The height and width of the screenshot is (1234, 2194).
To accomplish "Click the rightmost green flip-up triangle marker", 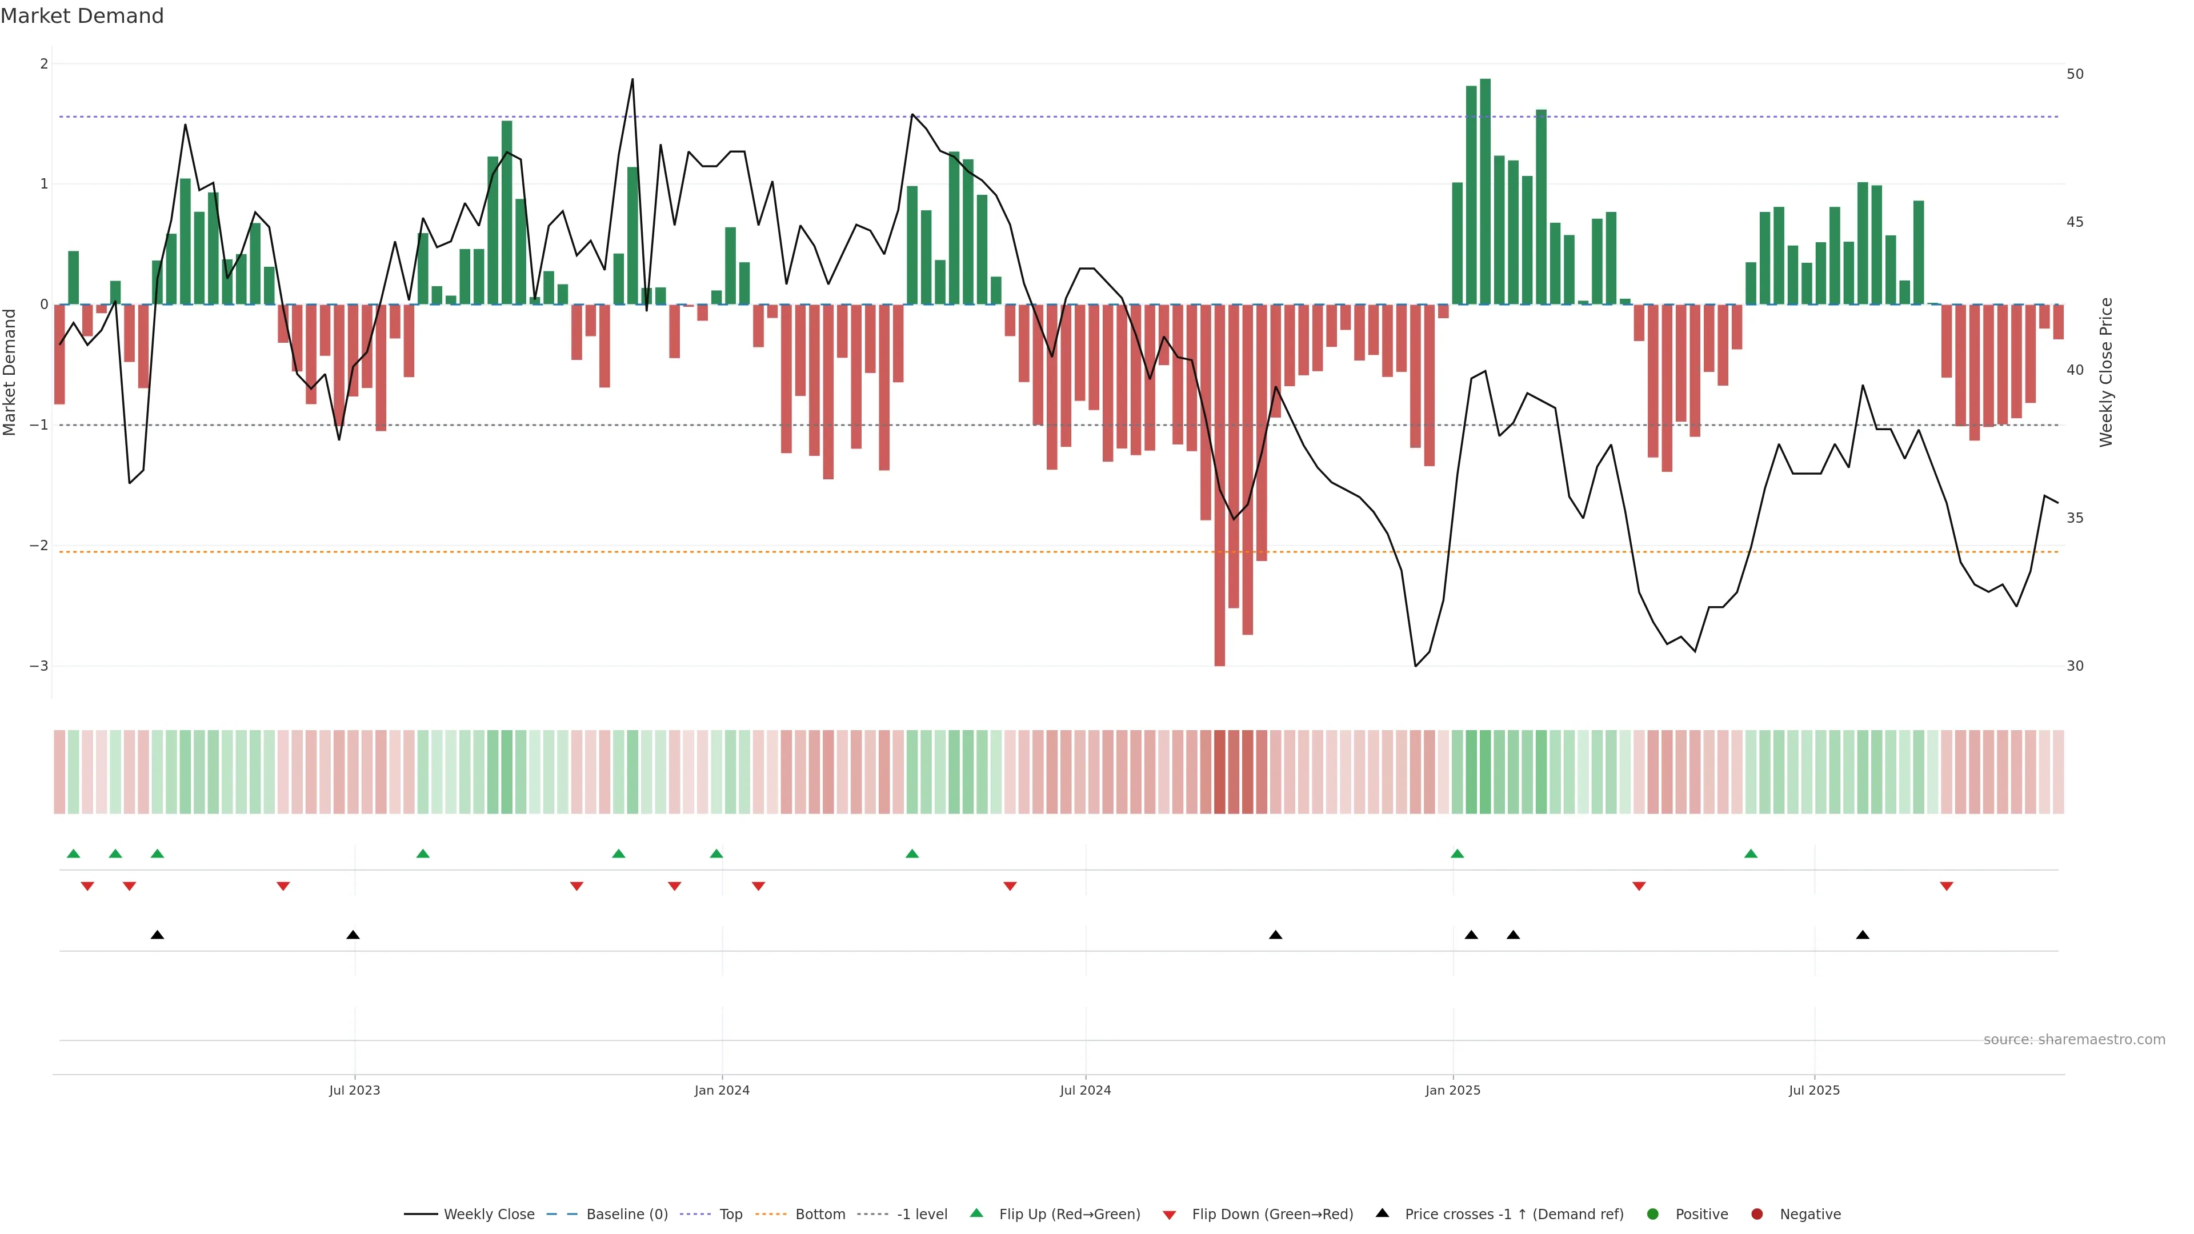I will pyautogui.click(x=1750, y=854).
